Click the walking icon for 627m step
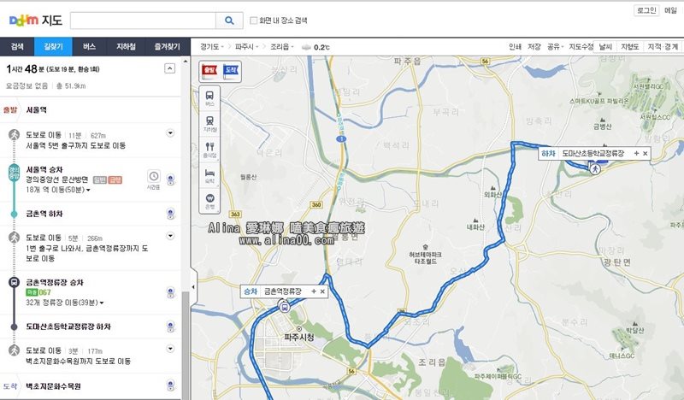The image size is (684, 400). coord(15,135)
